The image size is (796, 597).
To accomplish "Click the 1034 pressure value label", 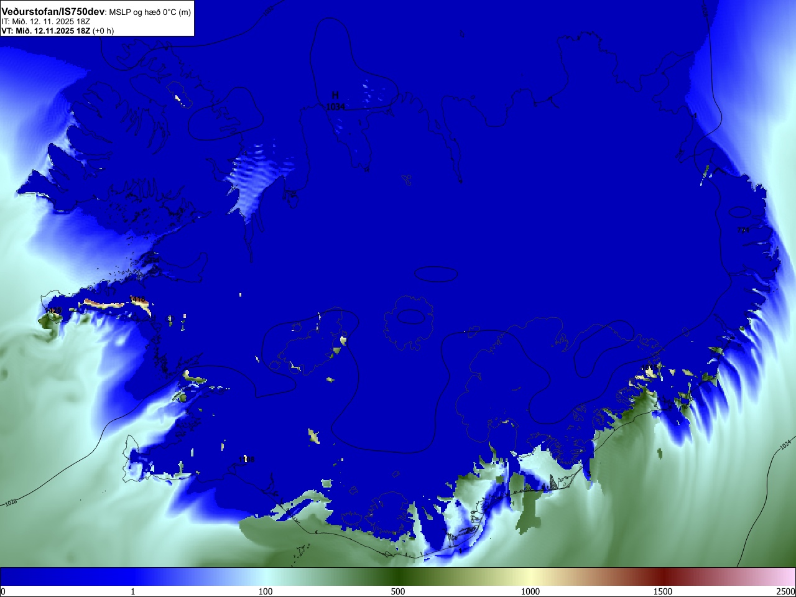I will click(335, 107).
